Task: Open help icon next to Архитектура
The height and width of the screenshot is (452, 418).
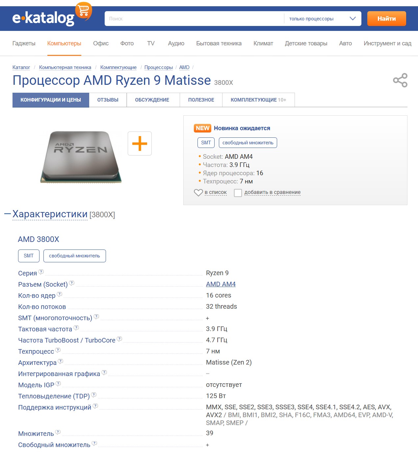Action: pyautogui.click(x=61, y=361)
